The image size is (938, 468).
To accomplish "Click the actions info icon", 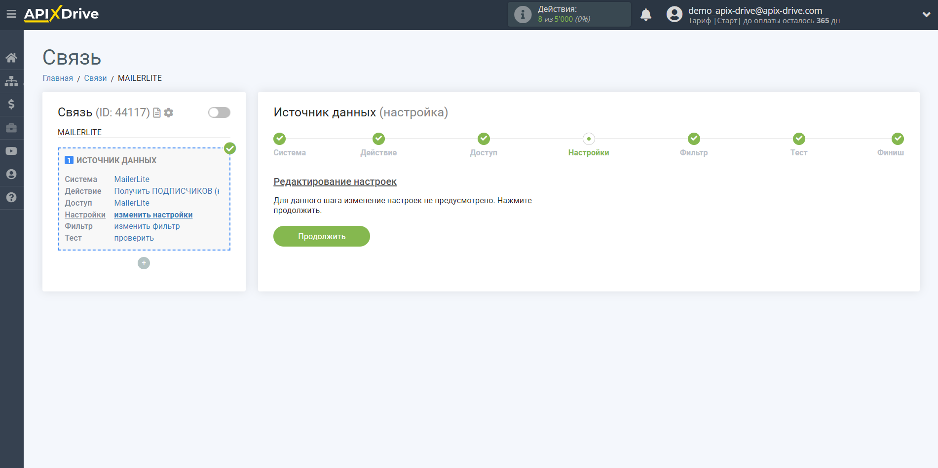I will click(523, 14).
